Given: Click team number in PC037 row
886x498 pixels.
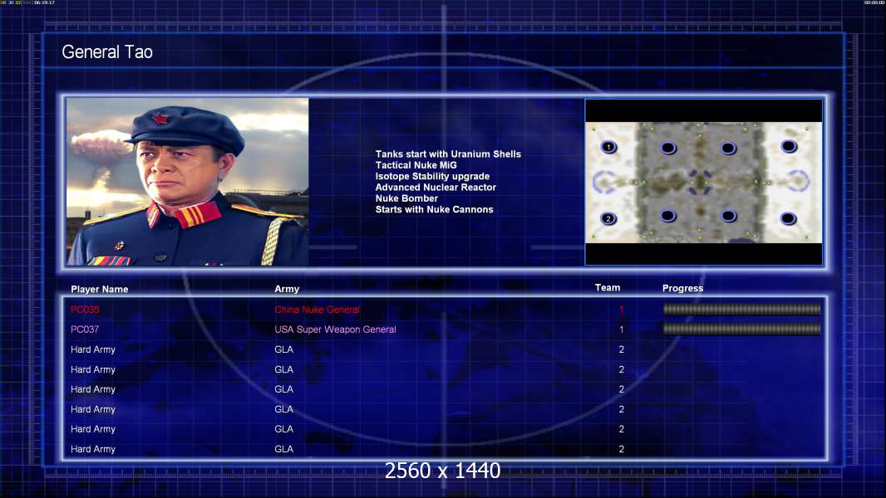Looking at the screenshot, I should [x=622, y=330].
